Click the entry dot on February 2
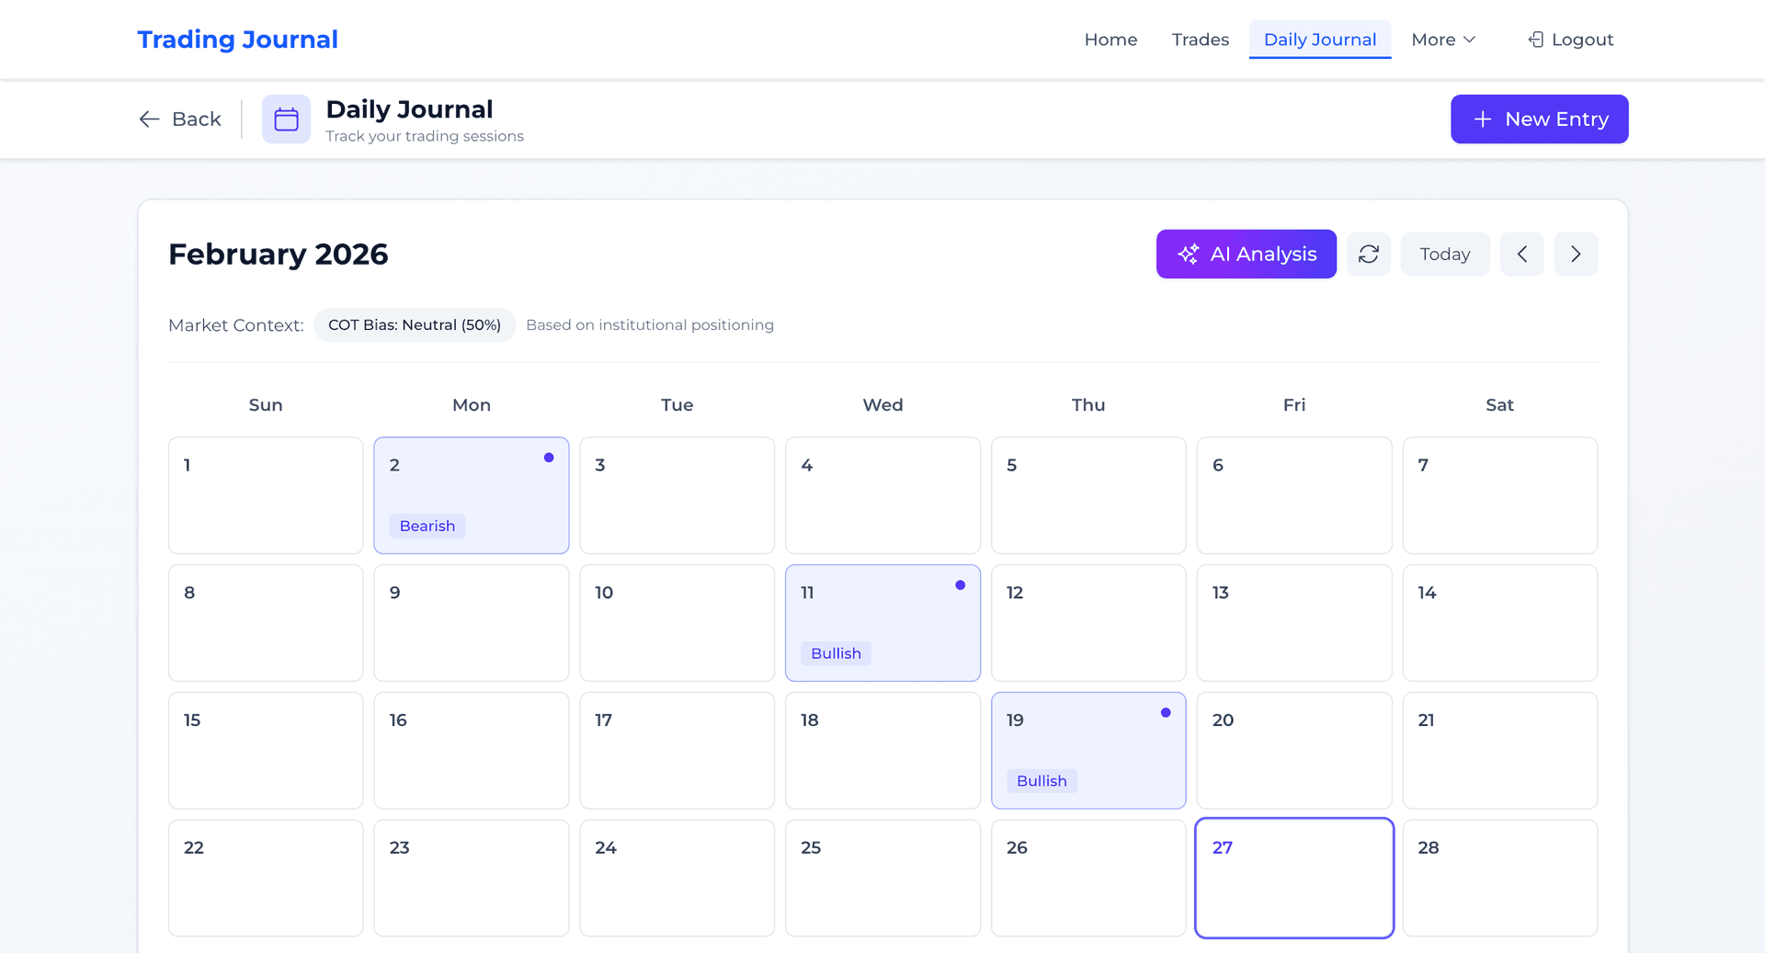 click(549, 456)
